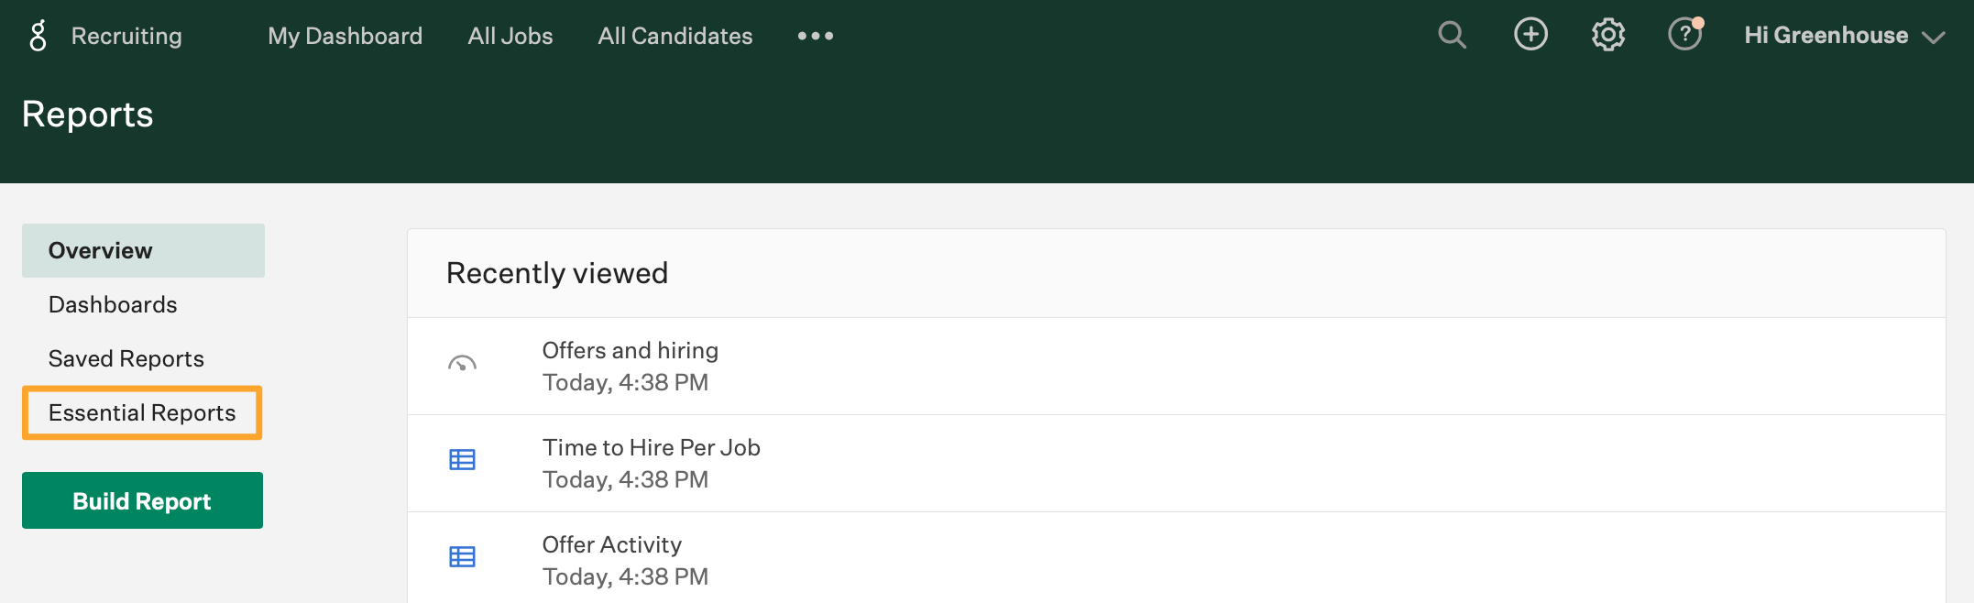Viewport: 1974px width, 603px height.
Task: Open All Candidates in the top navigation
Action: coord(675,36)
